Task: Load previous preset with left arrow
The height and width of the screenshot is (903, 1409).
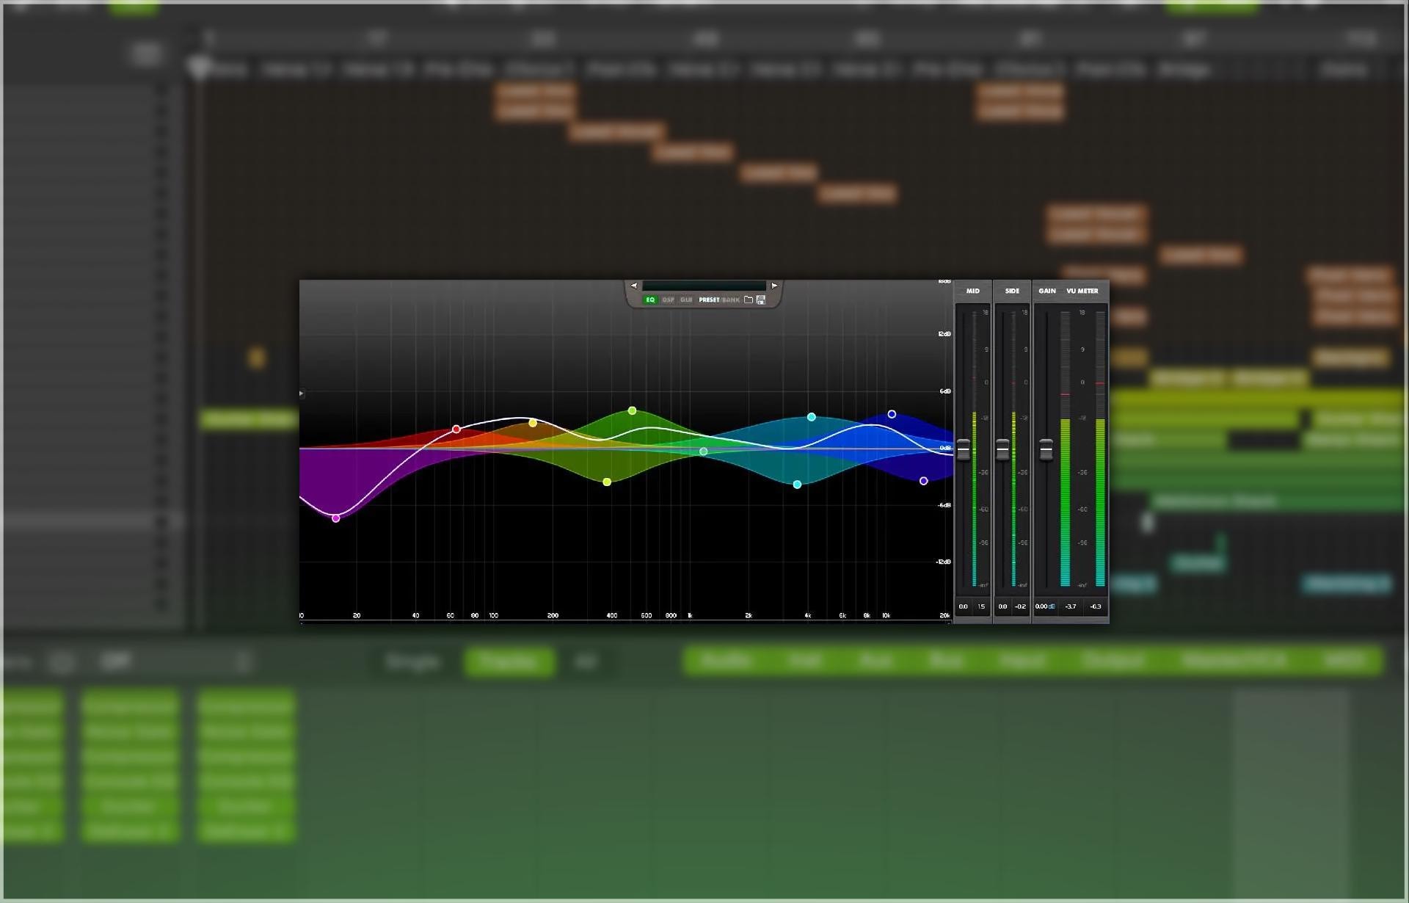Action: click(x=634, y=286)
